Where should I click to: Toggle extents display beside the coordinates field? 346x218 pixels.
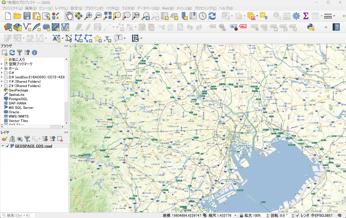click(205, 215)
